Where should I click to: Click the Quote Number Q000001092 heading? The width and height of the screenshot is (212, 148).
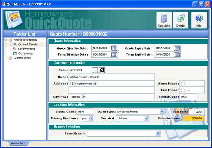(x=78, y=34)
